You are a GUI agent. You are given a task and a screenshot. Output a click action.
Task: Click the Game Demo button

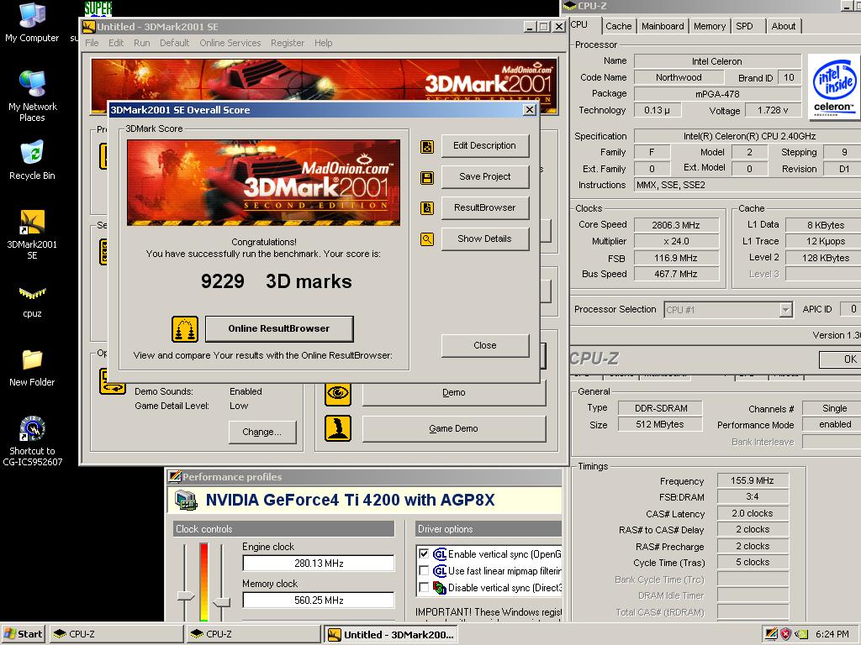[x=453, y=428]
